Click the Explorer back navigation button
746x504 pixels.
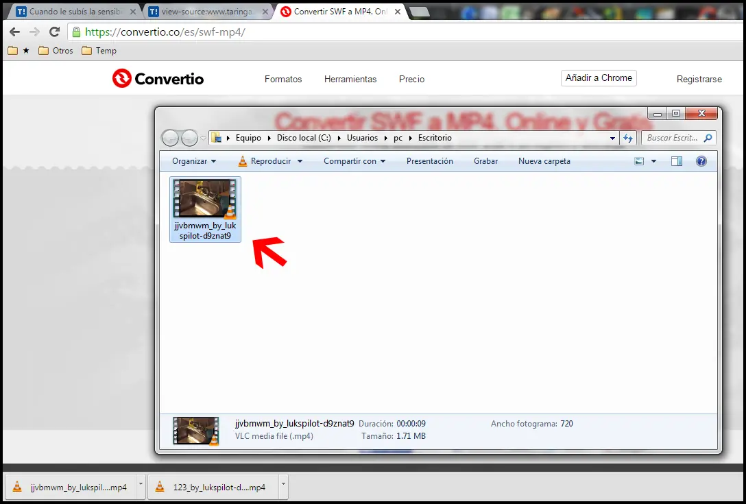pyautogui.click(x=170, y=138)
